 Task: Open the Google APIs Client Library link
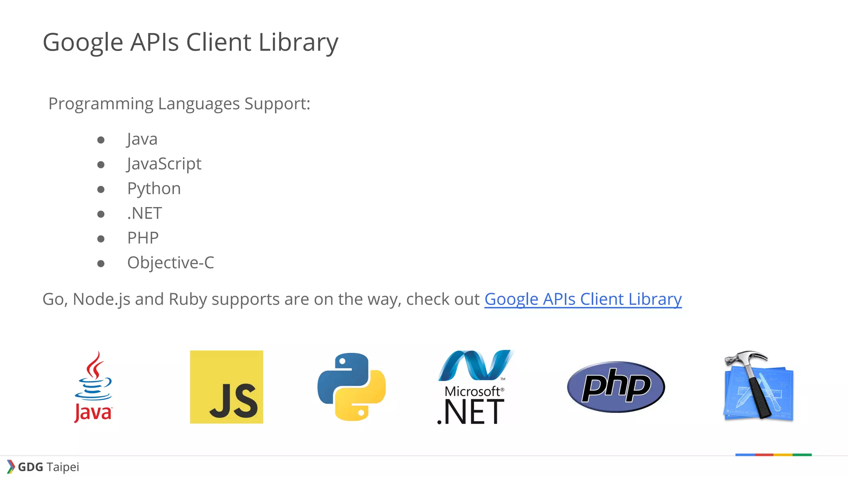(583, 299)
